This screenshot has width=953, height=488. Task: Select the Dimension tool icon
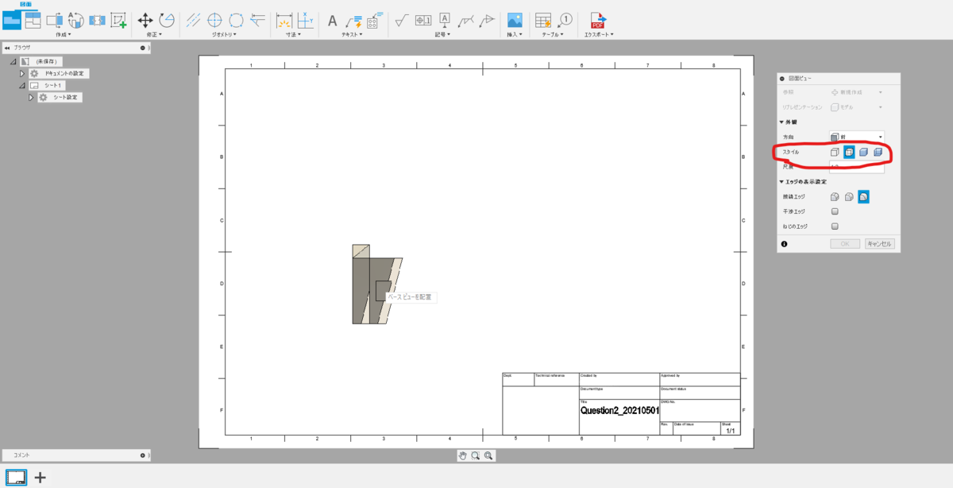click(x=284, y=21)
